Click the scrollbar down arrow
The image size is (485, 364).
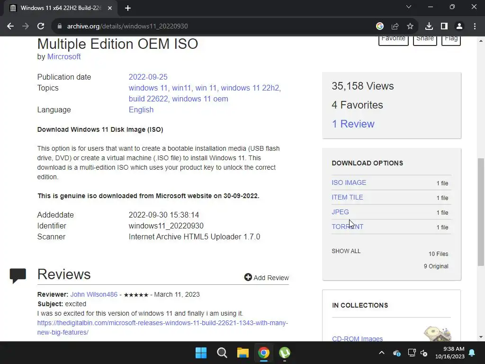tap(481, 337)
